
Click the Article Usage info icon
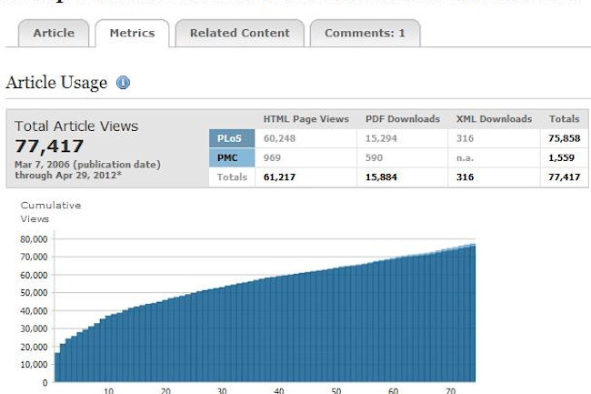123,82
